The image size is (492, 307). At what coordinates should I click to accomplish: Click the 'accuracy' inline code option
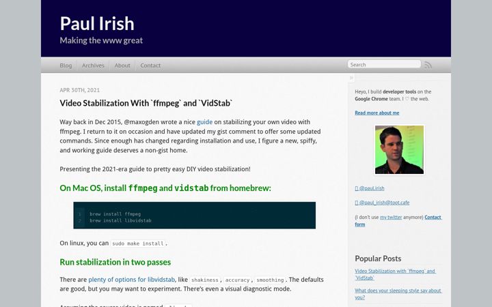click(237, 280)
